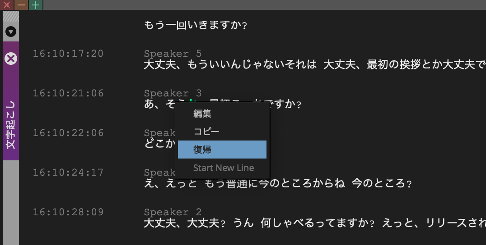
Task: Click timestamp 16:10:24:17
Action: click(68, 172)
